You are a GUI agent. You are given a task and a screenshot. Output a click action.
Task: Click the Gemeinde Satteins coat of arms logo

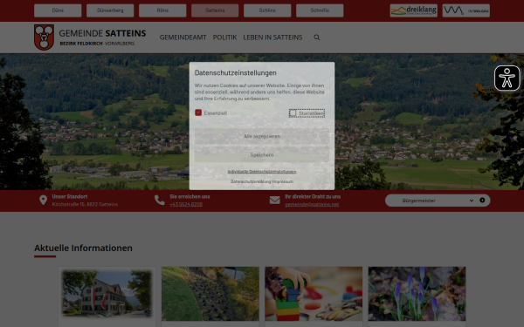(x=44, y=37)
